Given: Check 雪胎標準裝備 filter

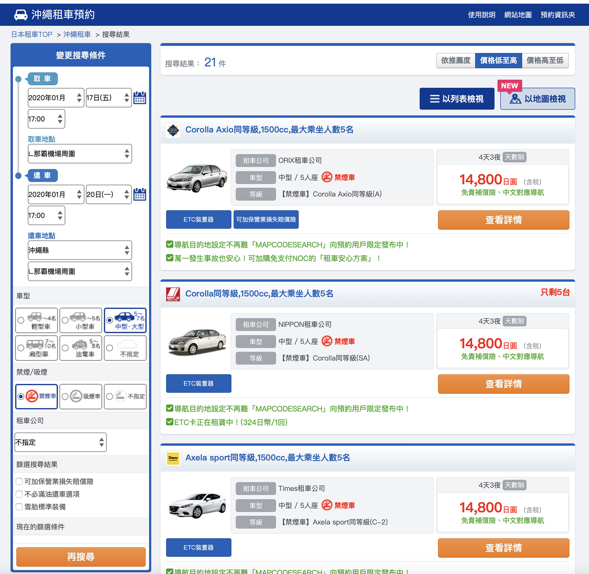Looking at the screenshot, I should click(19, 507).
